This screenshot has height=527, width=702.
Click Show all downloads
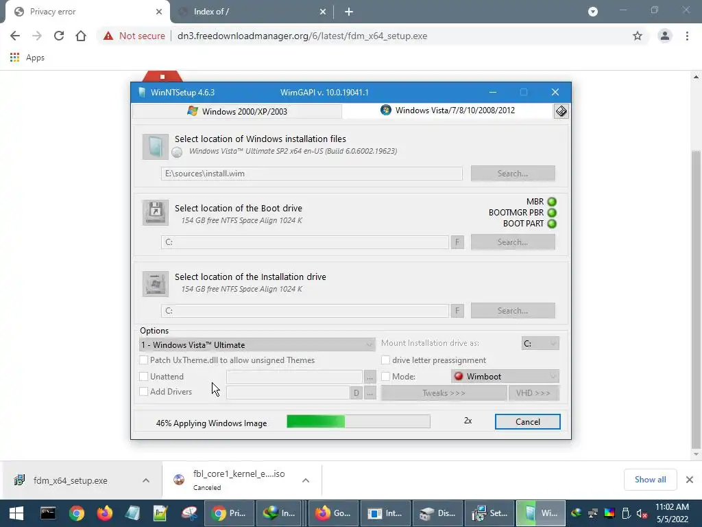point(650,480)
